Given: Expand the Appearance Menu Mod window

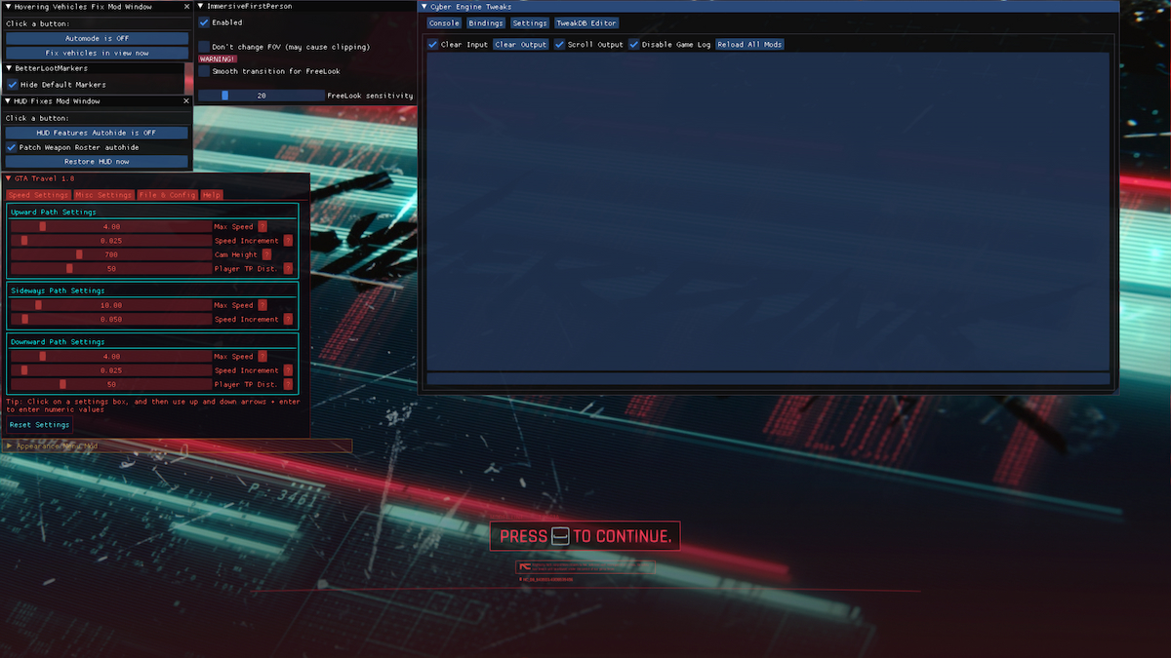Looking at the screenshot, I should click(x=10, y=445).
